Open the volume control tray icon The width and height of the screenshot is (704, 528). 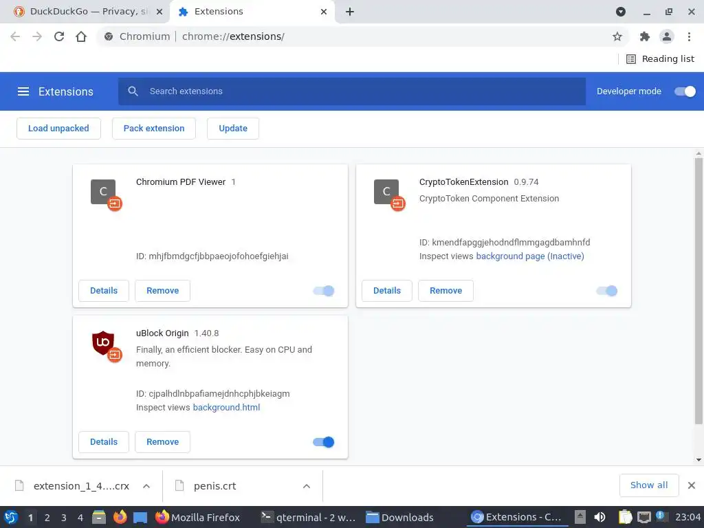tap(599, 517)
